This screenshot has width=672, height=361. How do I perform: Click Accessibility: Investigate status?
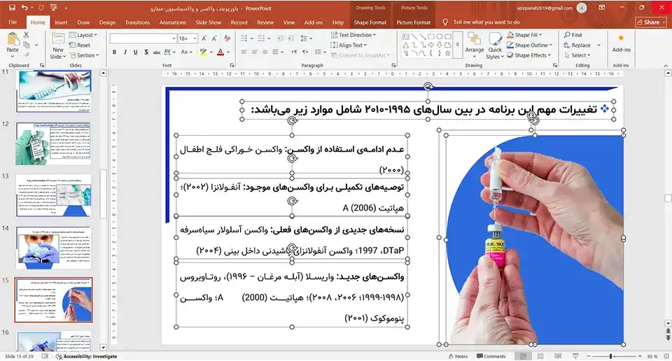86,356
